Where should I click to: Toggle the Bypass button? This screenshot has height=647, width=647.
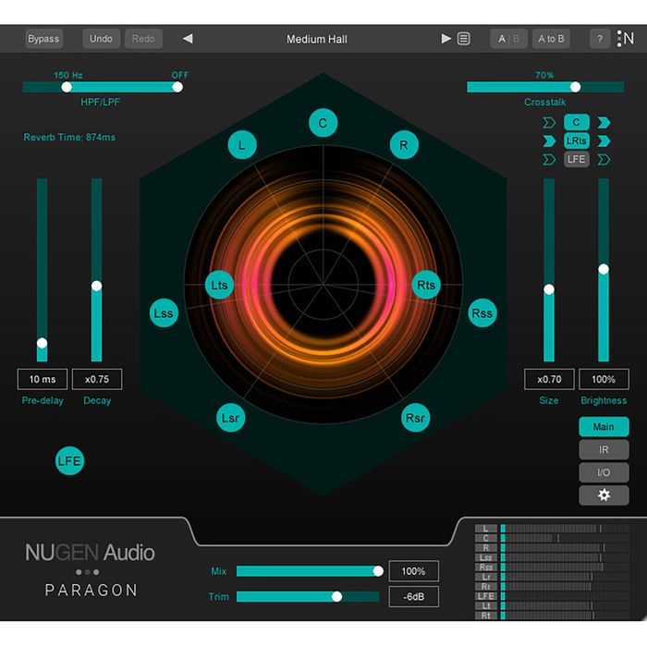pos(43,39)
